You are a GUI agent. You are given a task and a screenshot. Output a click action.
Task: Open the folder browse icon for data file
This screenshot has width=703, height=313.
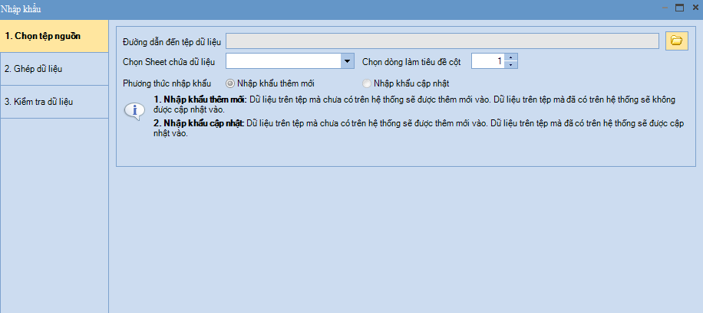click(x=677, y=41)
